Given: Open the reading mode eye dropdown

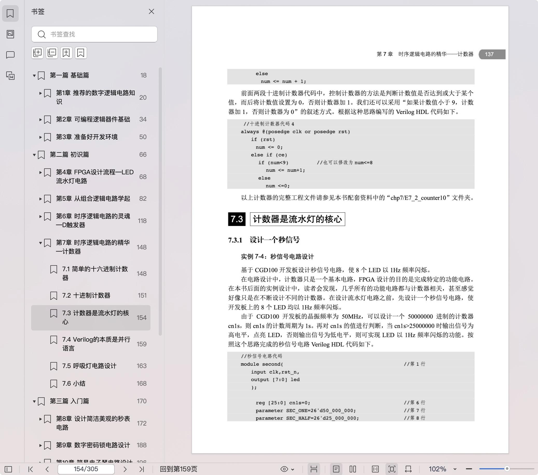Looking at the screenshot, I should pyautogui.click(x=288, y=469).
